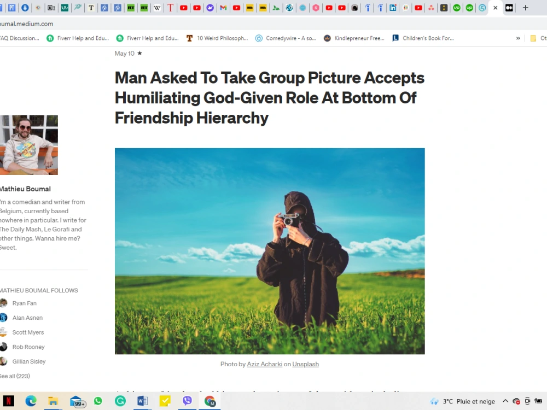The width and height of the screenshot is (547, 410).
Task: Open File Explorer from the taskbar
Action: click(53, 401)
